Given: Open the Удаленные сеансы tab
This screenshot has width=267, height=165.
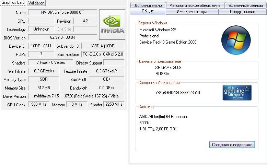Looking at the screenshot, I should 245,5.
